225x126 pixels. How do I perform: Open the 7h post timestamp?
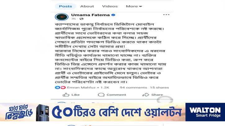(73, 19)
